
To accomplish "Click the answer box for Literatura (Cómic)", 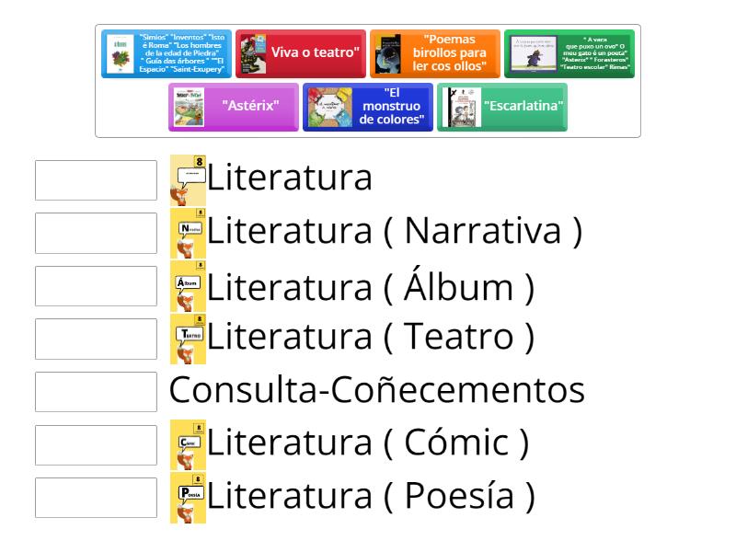I will click(x=97, y=444).
